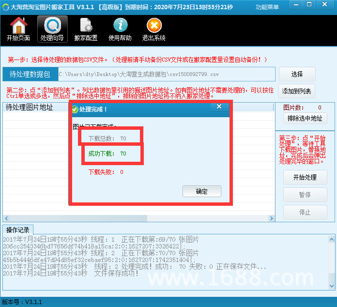Click the log line 正在下载第:69/70 张图片
This screenshot has width=337, height=307.
click(101, 239)
